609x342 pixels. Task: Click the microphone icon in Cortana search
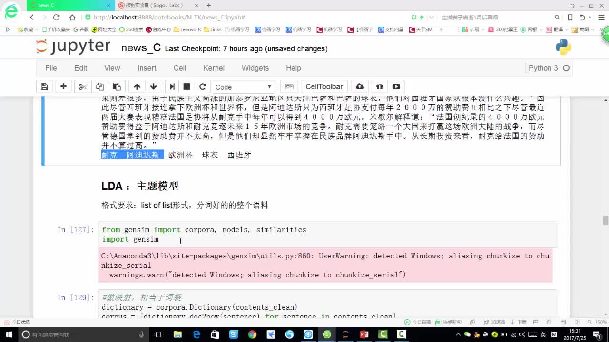click(x=141, y=334)
